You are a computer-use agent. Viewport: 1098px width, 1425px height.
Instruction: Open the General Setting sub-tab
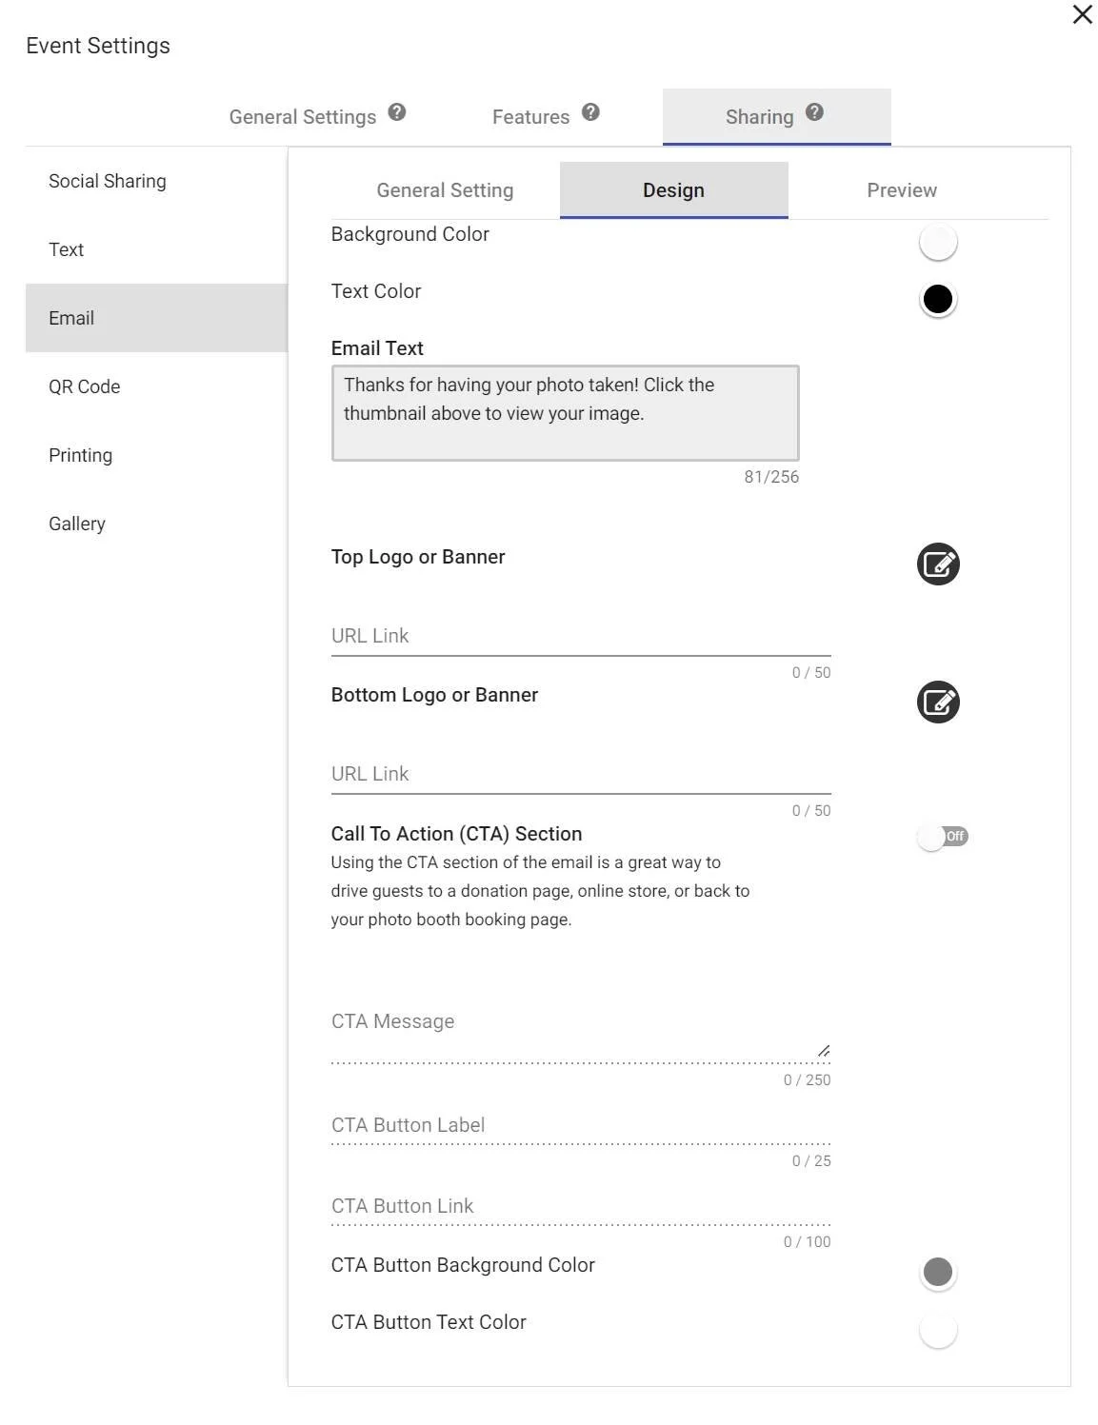pyautogui.click(x=445, y=190)
